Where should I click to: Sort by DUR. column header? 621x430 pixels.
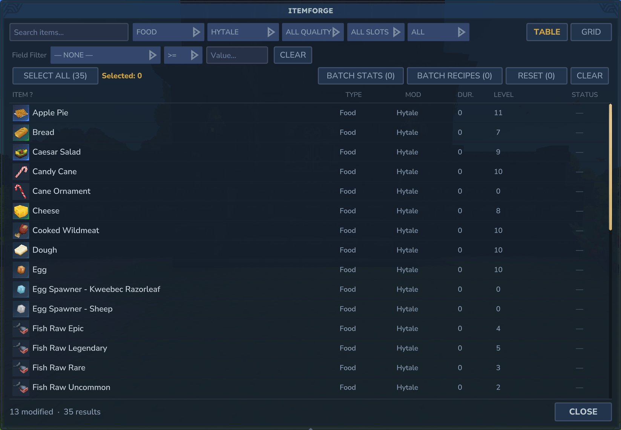(465, 95)
